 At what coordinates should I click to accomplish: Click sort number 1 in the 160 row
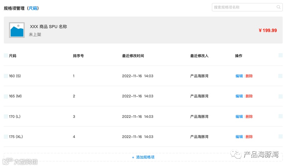74,76
